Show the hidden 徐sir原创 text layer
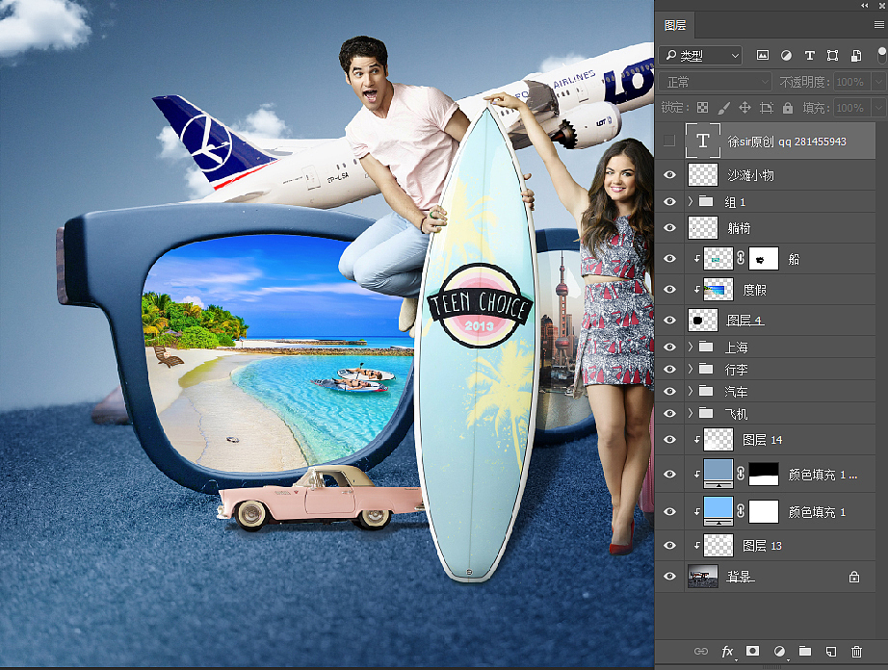Image resolution: width=888 pixels, height=670 pixels. pos(669,141)
